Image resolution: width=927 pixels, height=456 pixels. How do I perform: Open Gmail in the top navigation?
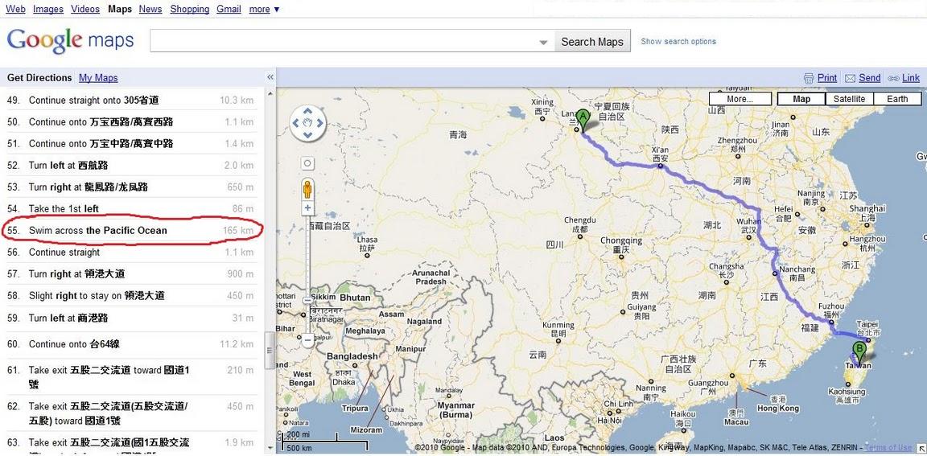coord(229,9)
